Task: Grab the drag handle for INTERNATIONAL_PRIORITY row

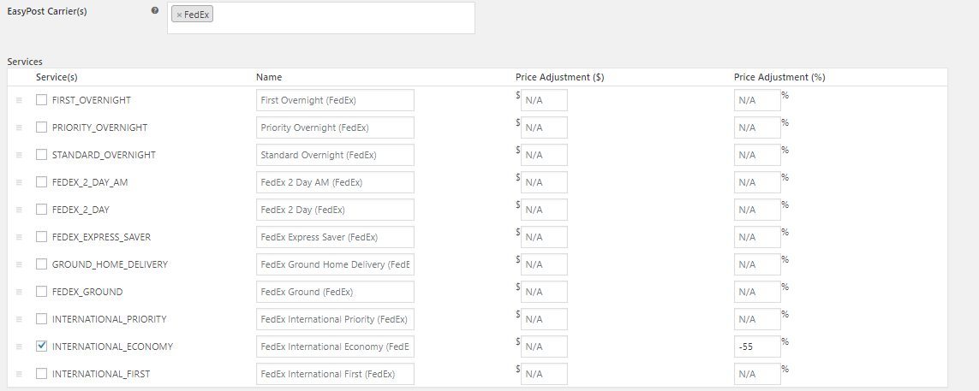Action: pos(19,319)
